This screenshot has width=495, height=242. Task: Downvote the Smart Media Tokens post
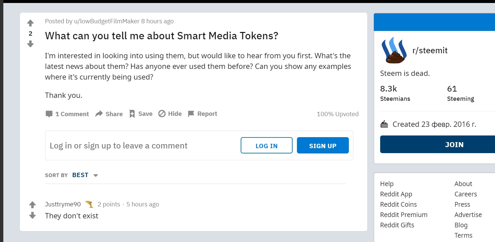click(30, 44)
